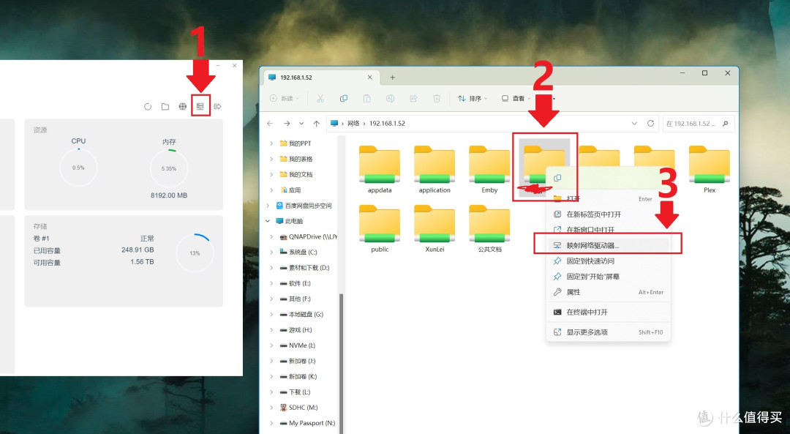Add a new Explorer tab
790x434 pixels.
(x=393, y=77)
